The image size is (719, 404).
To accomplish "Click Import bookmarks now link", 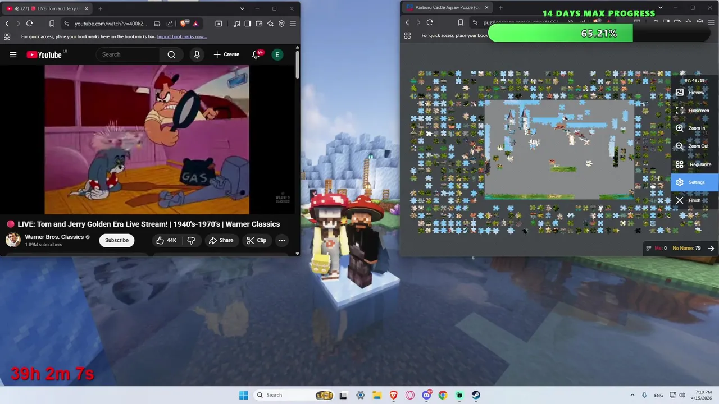I will (x=182, y=36).
